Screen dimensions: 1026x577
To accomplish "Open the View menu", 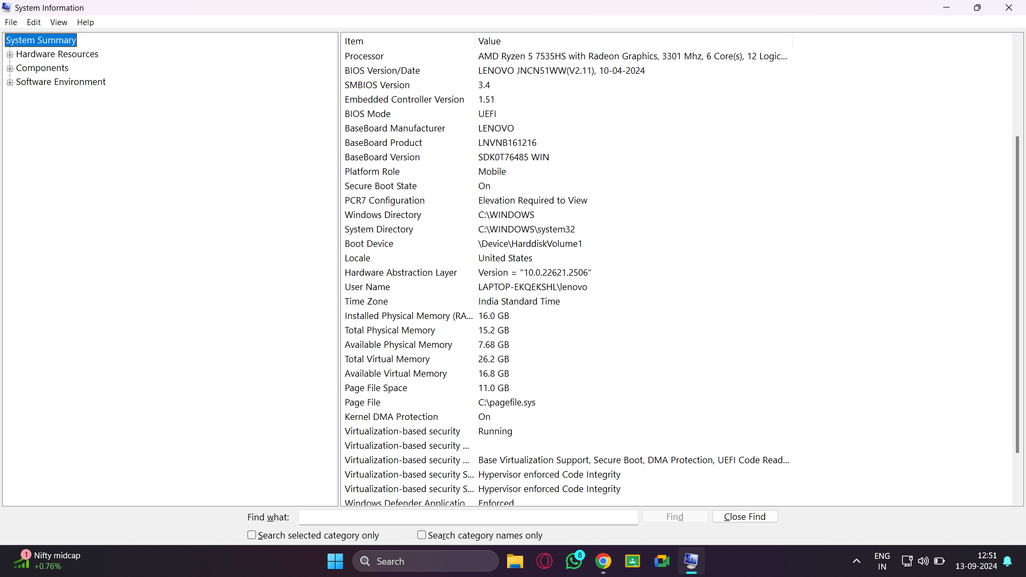I will click(58, 22).
